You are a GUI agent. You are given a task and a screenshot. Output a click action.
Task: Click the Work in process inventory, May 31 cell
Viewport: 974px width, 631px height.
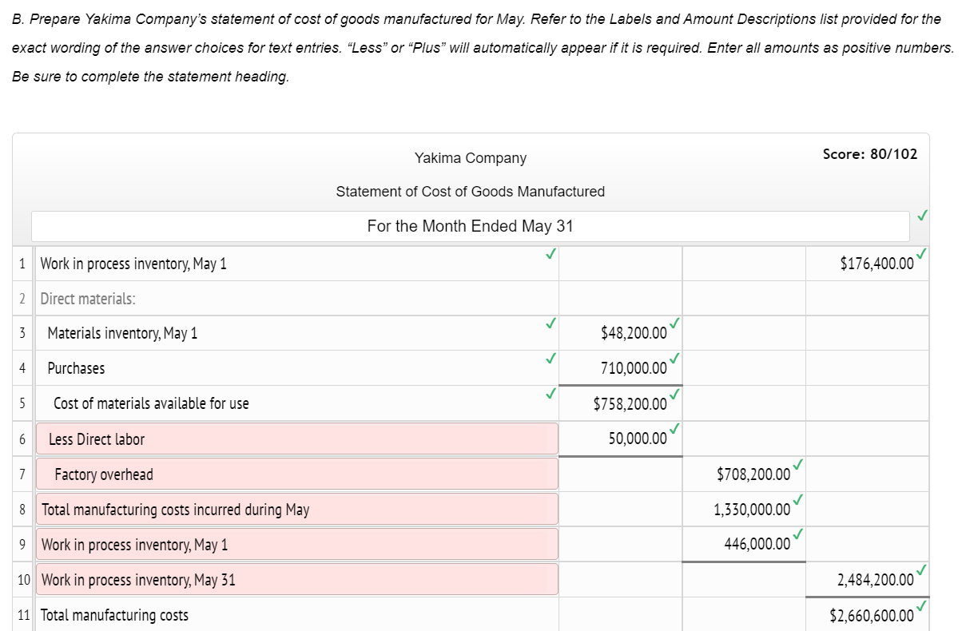[x=296, y=579]
